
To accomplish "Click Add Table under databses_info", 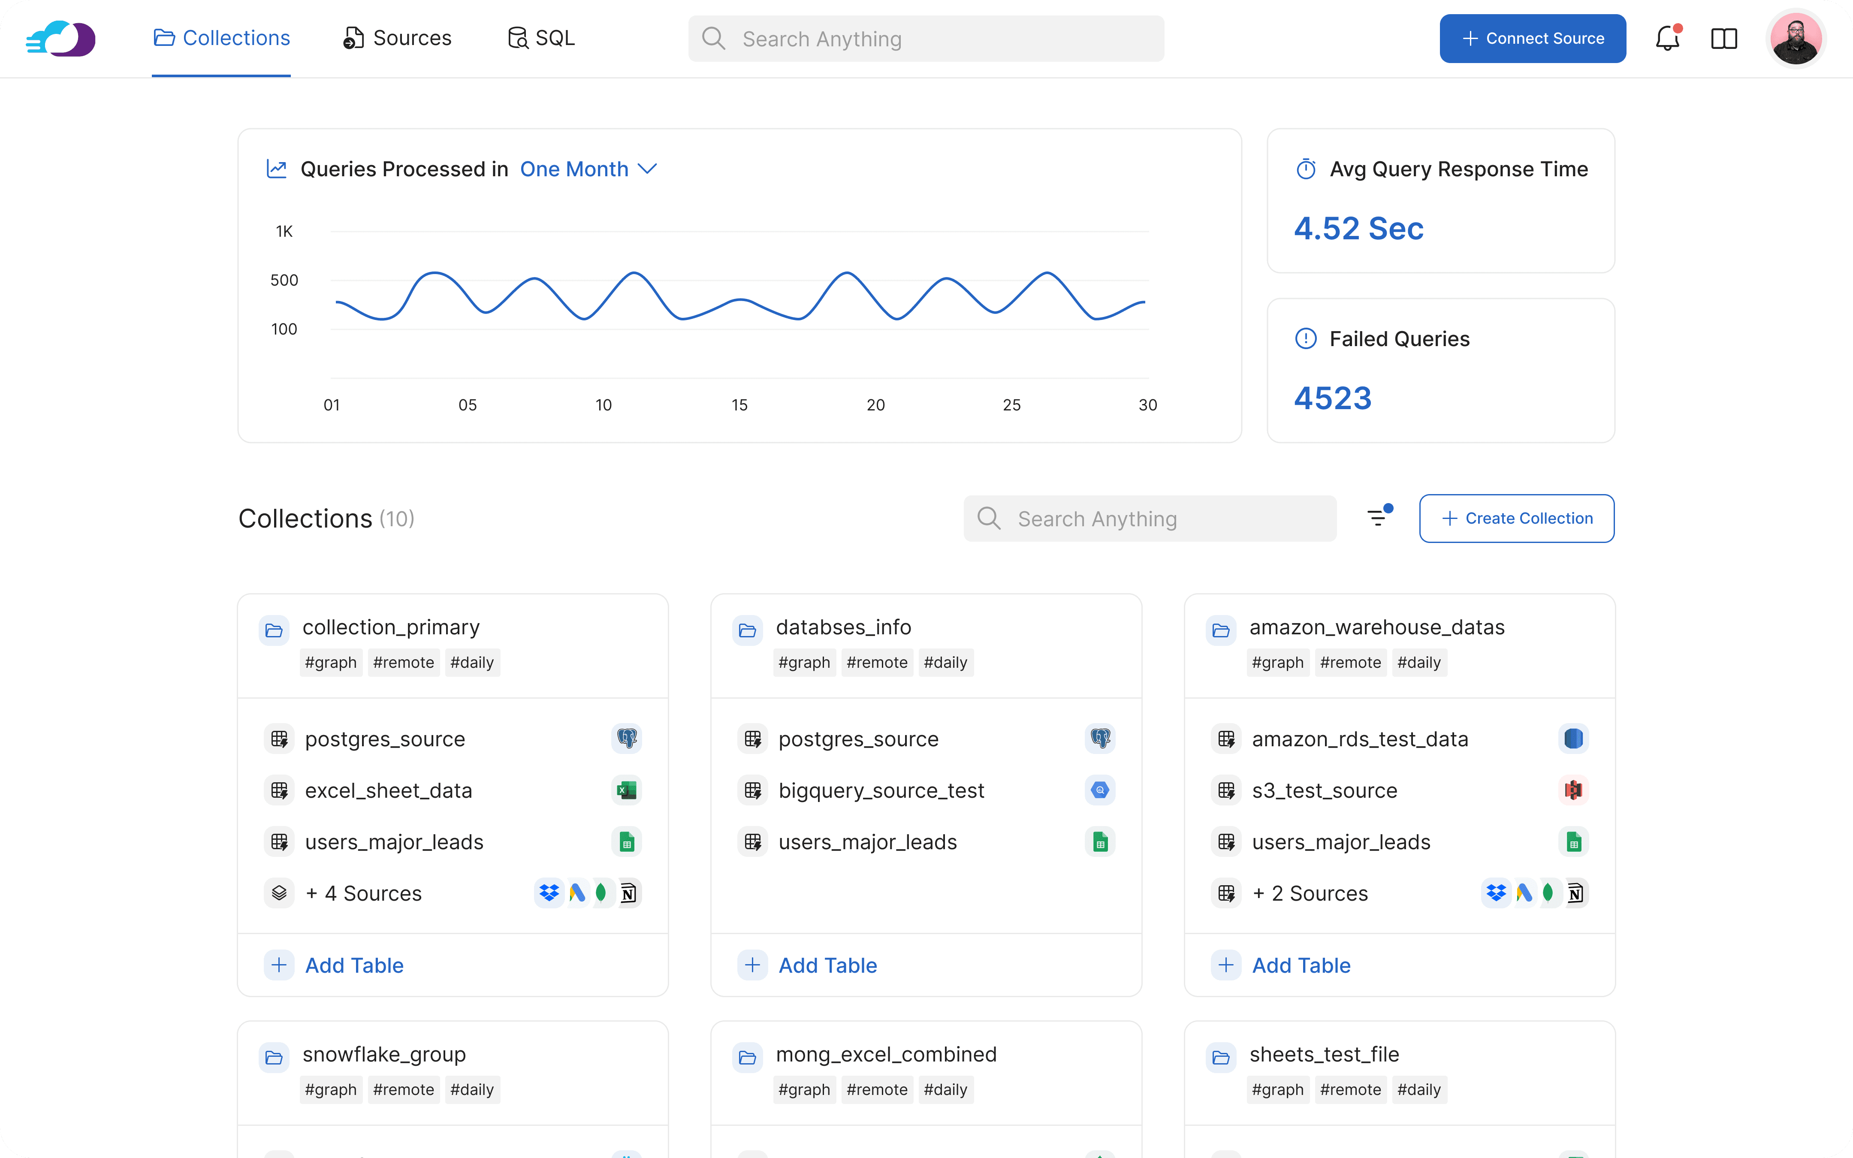I will point(827,965).
